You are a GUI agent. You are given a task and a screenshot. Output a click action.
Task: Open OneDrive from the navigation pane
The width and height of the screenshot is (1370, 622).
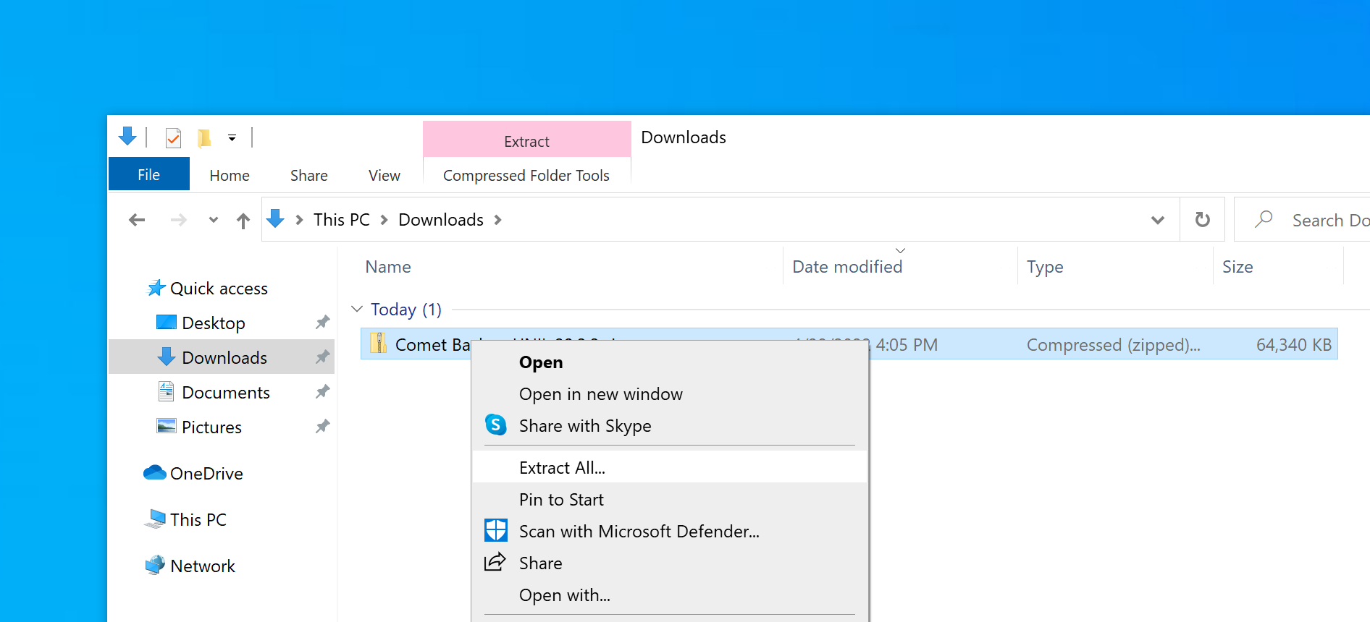[206, 474]
